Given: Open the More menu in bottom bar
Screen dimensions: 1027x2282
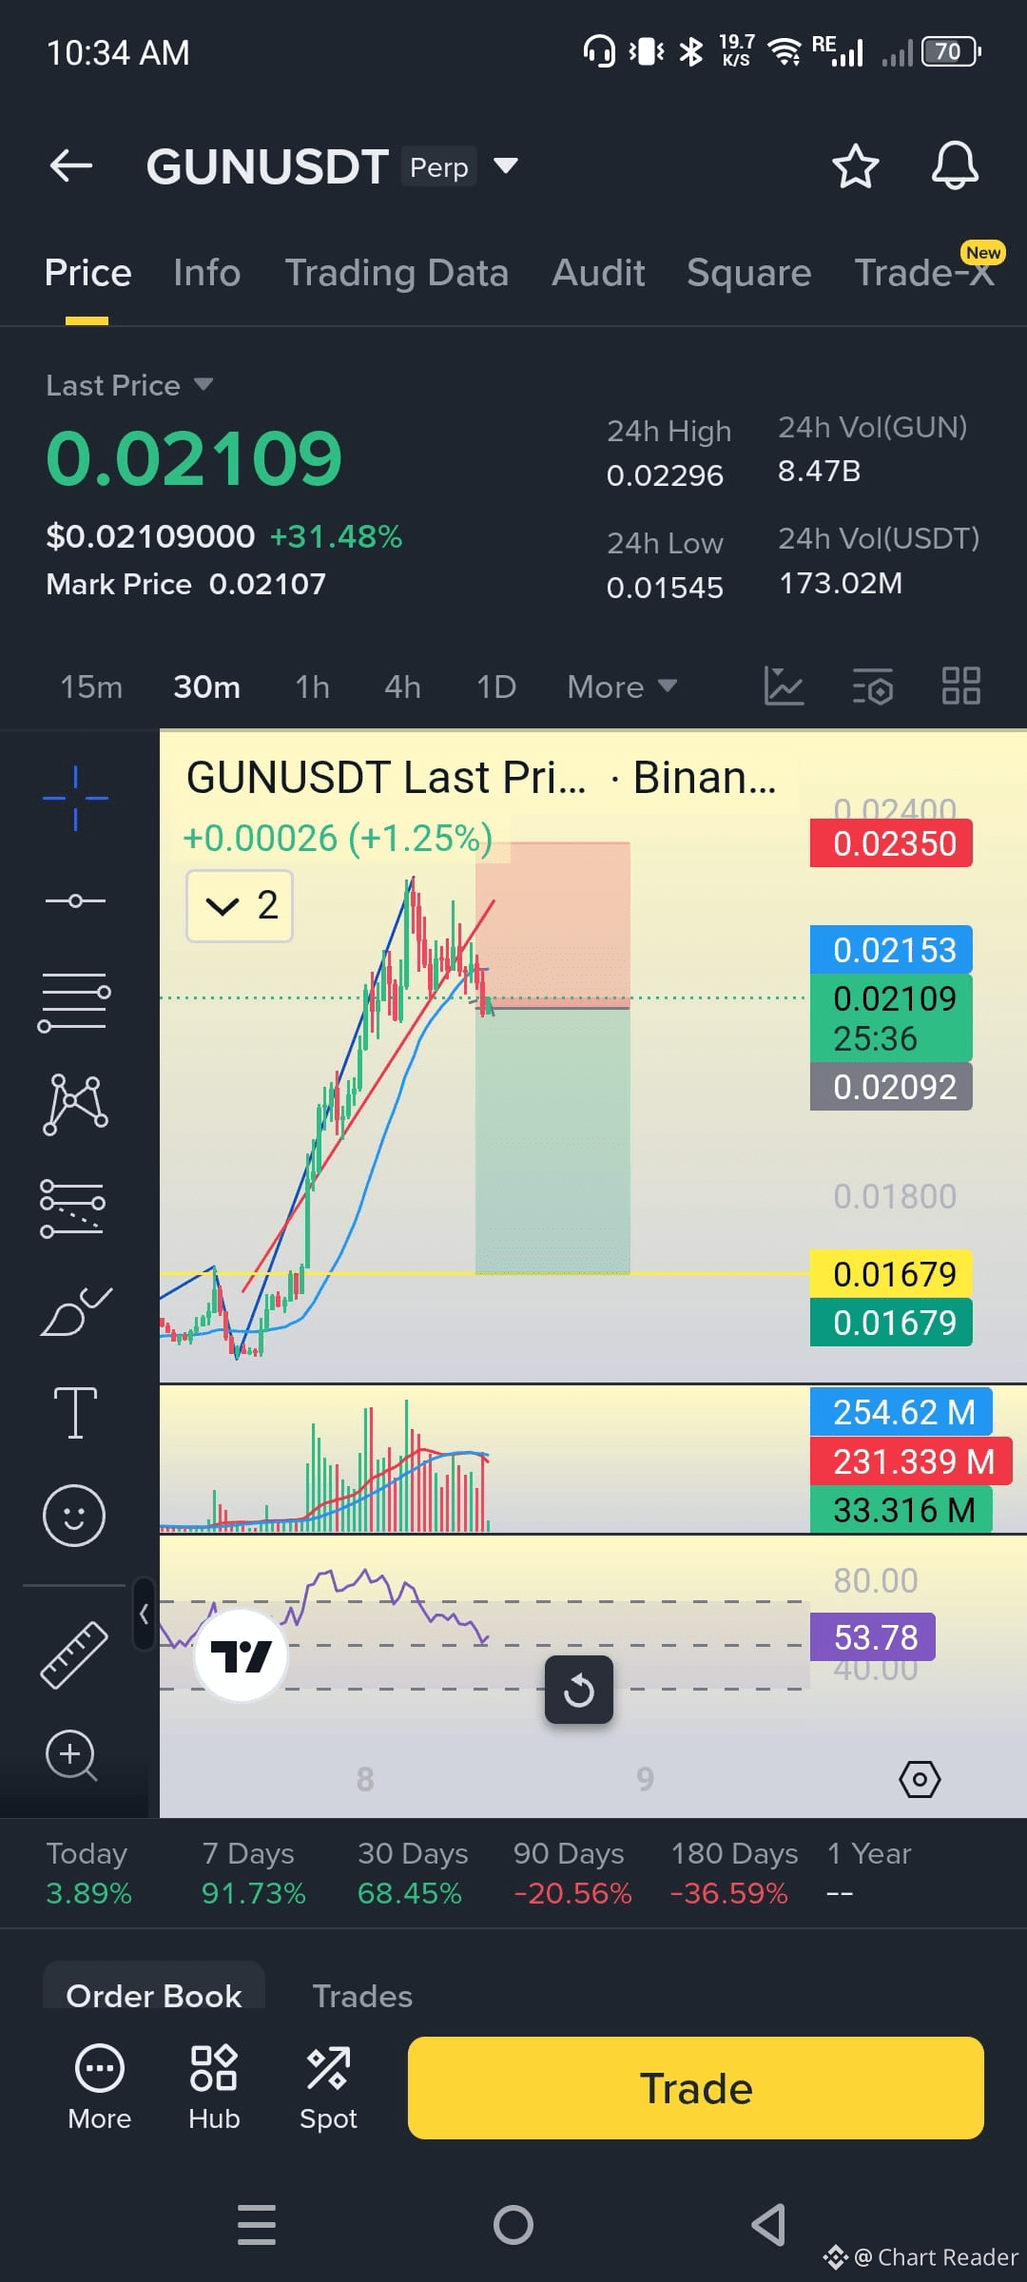Looking at the screenshot, I should pos(100,2088).
